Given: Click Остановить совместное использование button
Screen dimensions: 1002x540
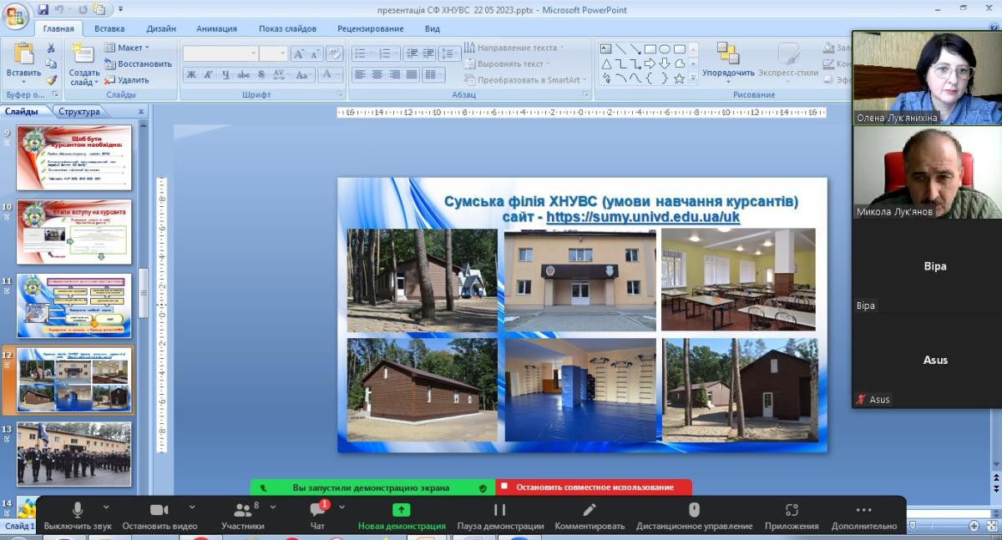Looking at the screenshot, I should click(x=594, y=487).
